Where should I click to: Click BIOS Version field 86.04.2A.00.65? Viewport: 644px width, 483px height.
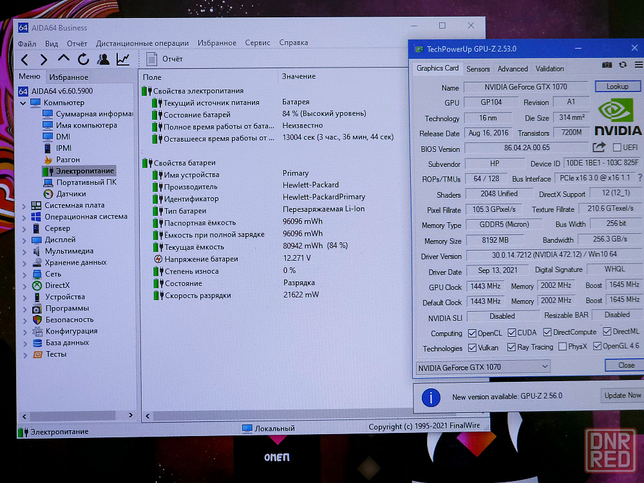pyautogui.click(x=527, y=147)
